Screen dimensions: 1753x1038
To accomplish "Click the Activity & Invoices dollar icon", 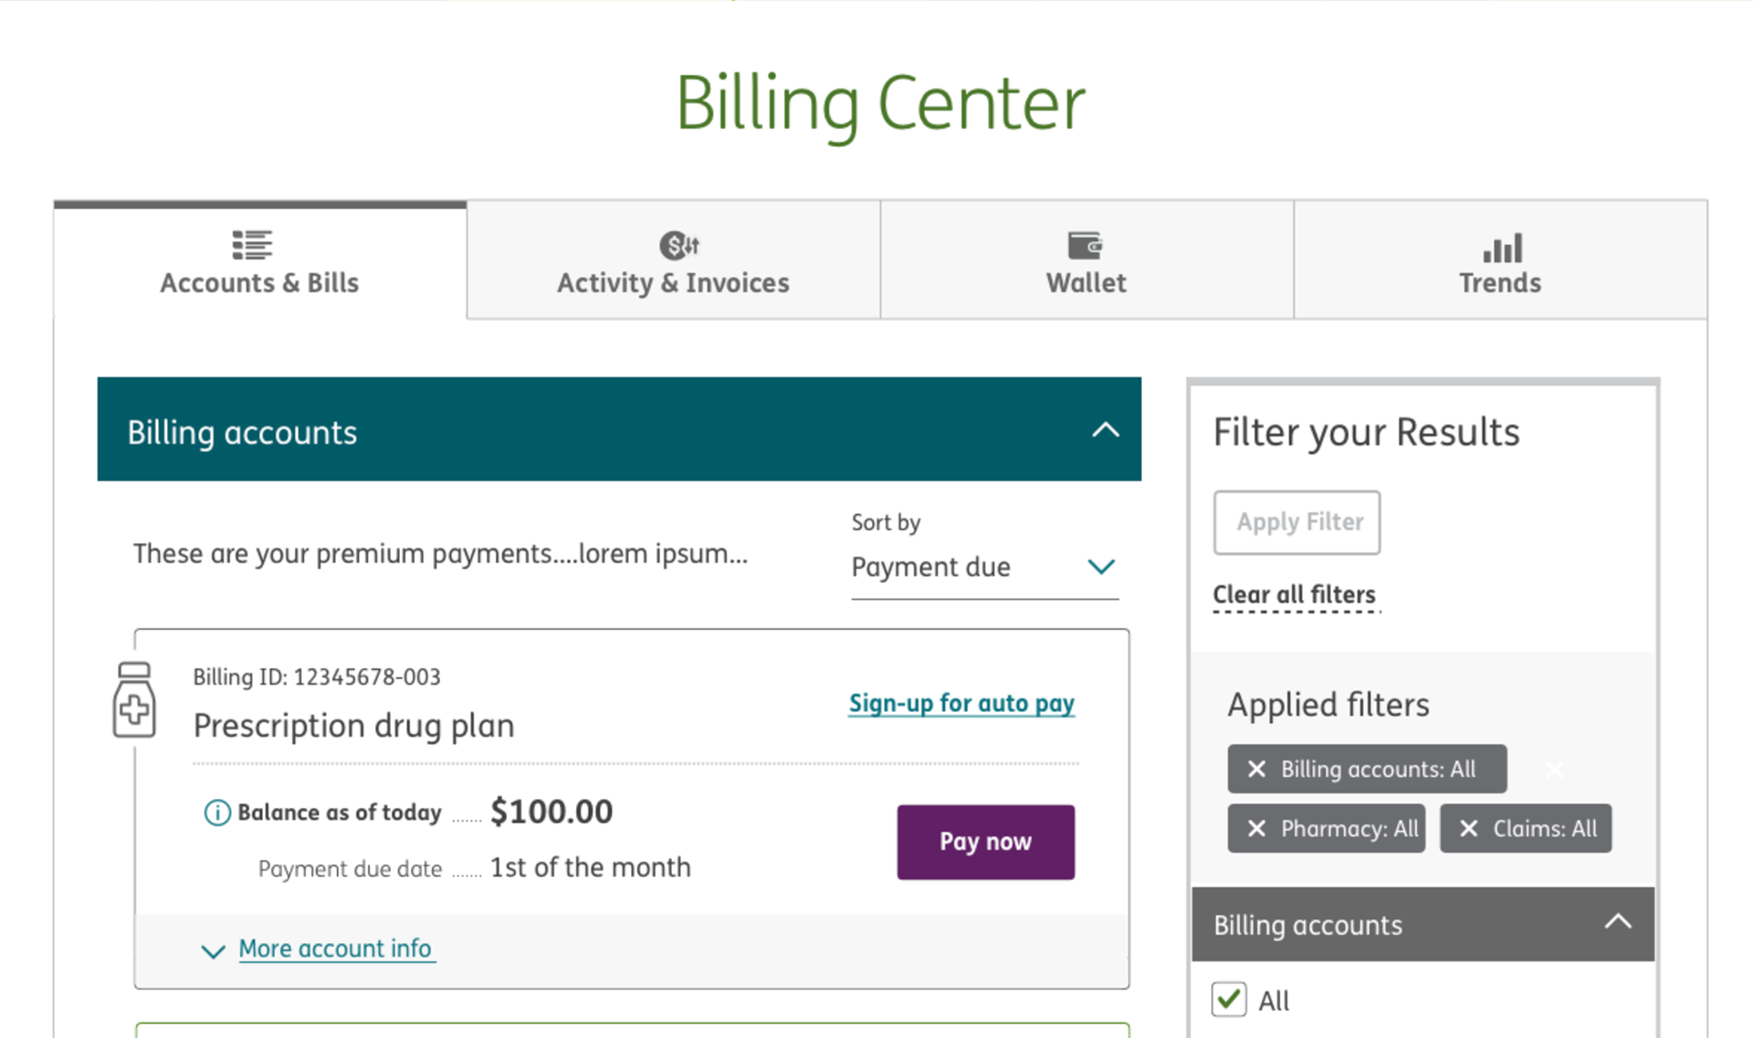I will pos(679,245).
